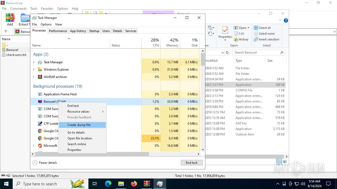The height and width of the screenshot is (189, 337).
Task: Select Open file location menu entry
Action: point(82,138)
